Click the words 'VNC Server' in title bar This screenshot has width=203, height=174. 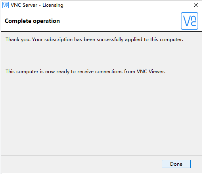(24, 5)
